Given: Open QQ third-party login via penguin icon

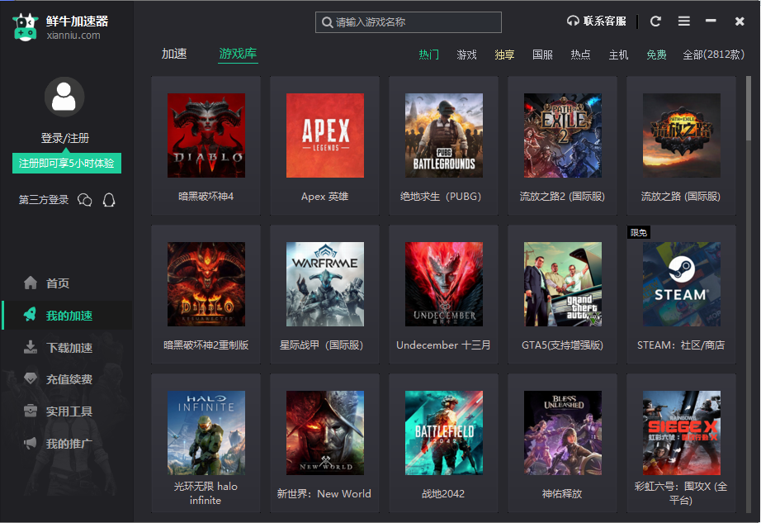Looking at the screenshot, I should pos(109,199).
